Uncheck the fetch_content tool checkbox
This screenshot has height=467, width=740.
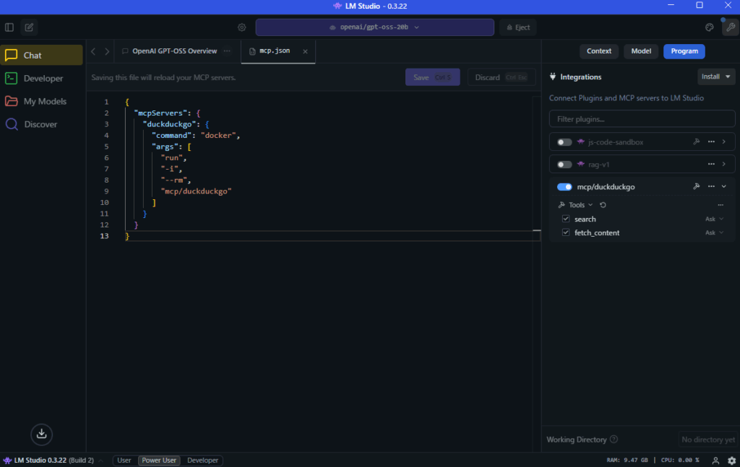click(x=566, y=232)
